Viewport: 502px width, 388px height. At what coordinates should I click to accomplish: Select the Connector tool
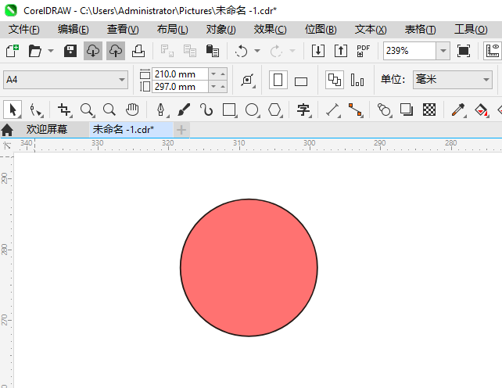tap(355, 110)
